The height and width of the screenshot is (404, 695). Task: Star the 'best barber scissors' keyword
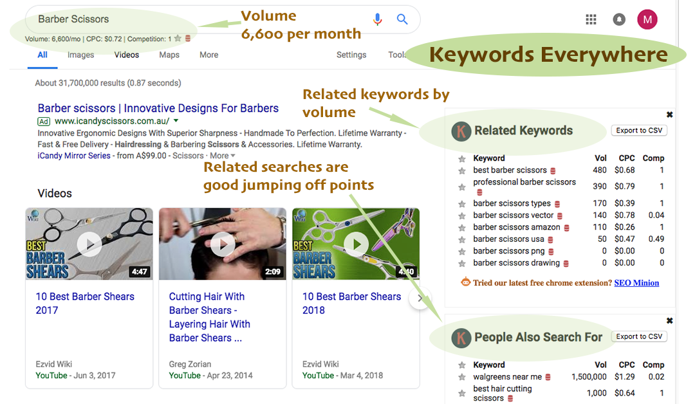(x=461, y=170)
